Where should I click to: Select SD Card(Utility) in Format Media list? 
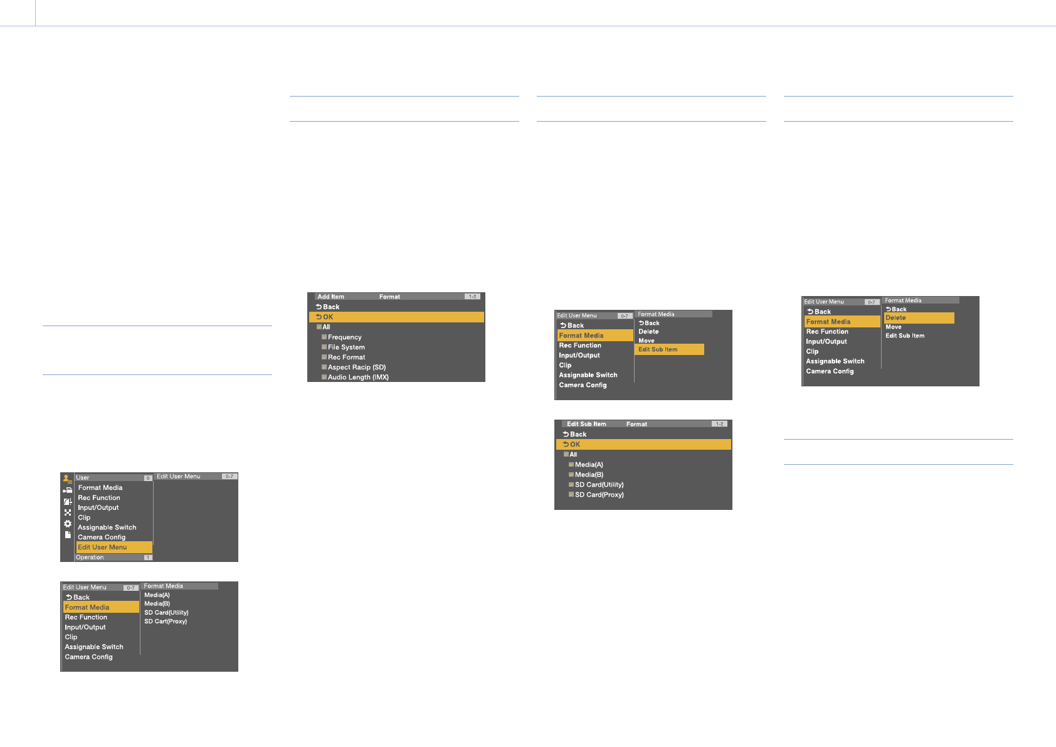tap(166, 613)
